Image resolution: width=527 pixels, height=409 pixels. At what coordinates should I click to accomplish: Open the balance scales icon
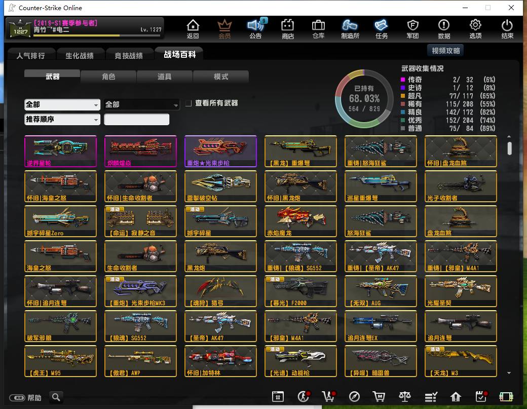(405, 397)
